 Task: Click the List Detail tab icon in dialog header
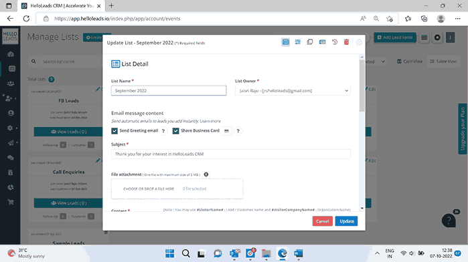286,42
